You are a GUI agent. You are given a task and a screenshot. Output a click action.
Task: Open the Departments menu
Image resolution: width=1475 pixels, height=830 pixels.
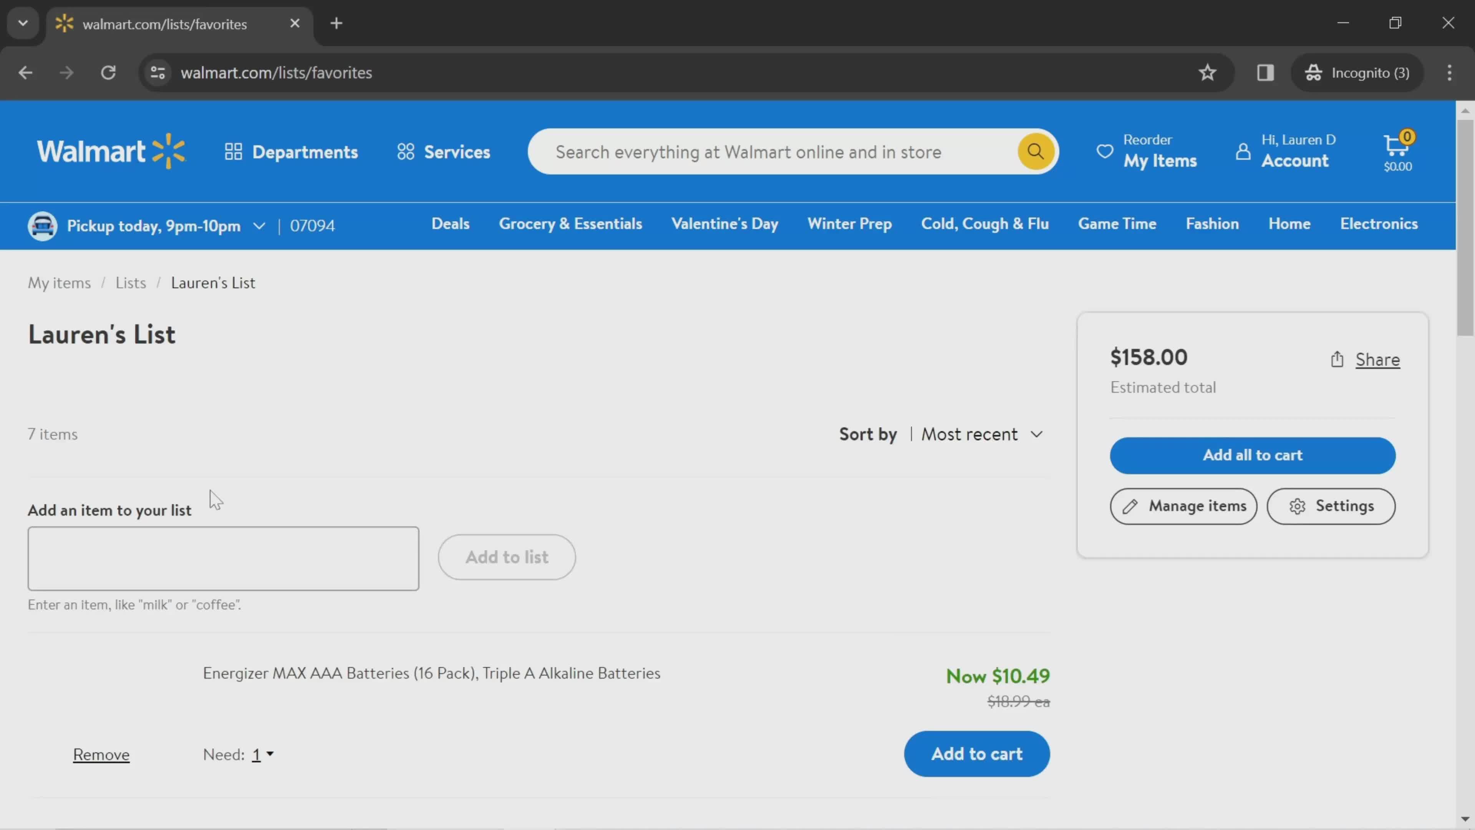pos(291,152)
